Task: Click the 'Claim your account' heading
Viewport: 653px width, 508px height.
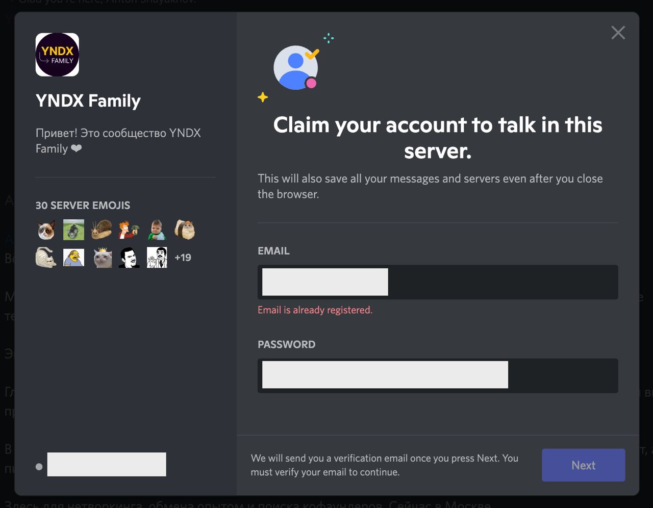Action: [438, 138]
